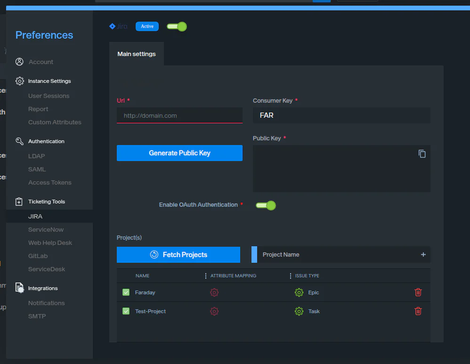Open the Attribute Mapping column options

(206, 275)
